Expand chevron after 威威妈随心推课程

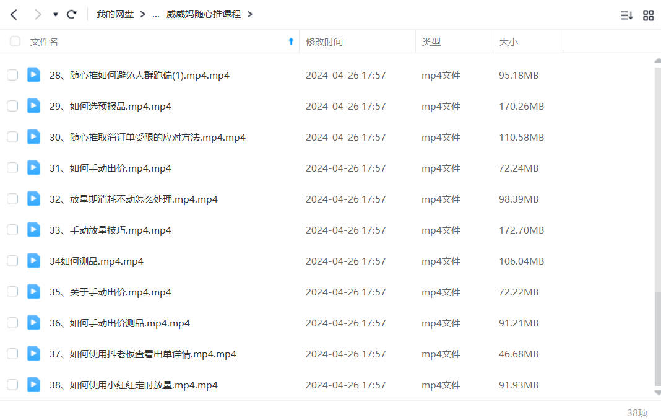(x=250, y=14)
